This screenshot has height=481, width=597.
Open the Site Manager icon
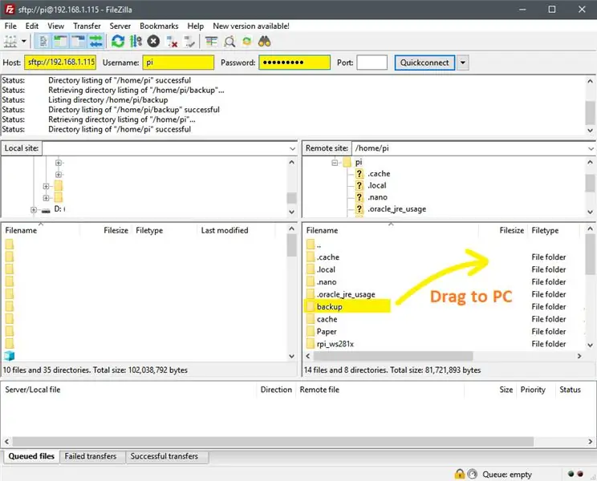(10, 41)
